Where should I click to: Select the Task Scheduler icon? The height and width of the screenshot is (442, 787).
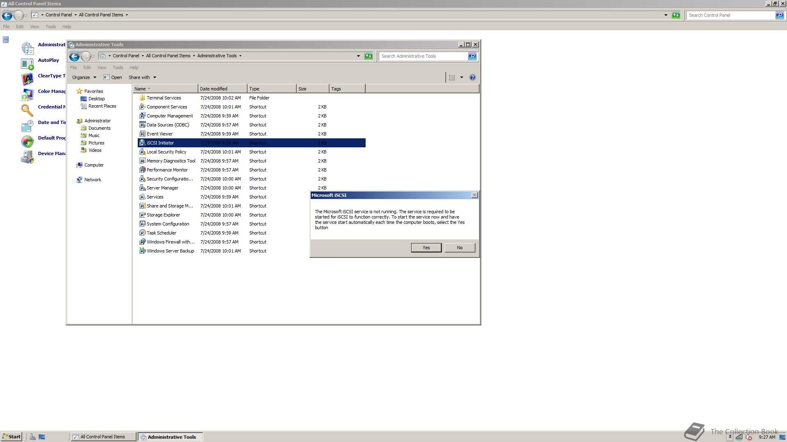(142, 233)
